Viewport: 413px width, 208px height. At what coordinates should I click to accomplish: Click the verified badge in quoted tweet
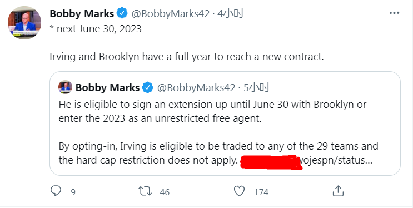(148, 87)
